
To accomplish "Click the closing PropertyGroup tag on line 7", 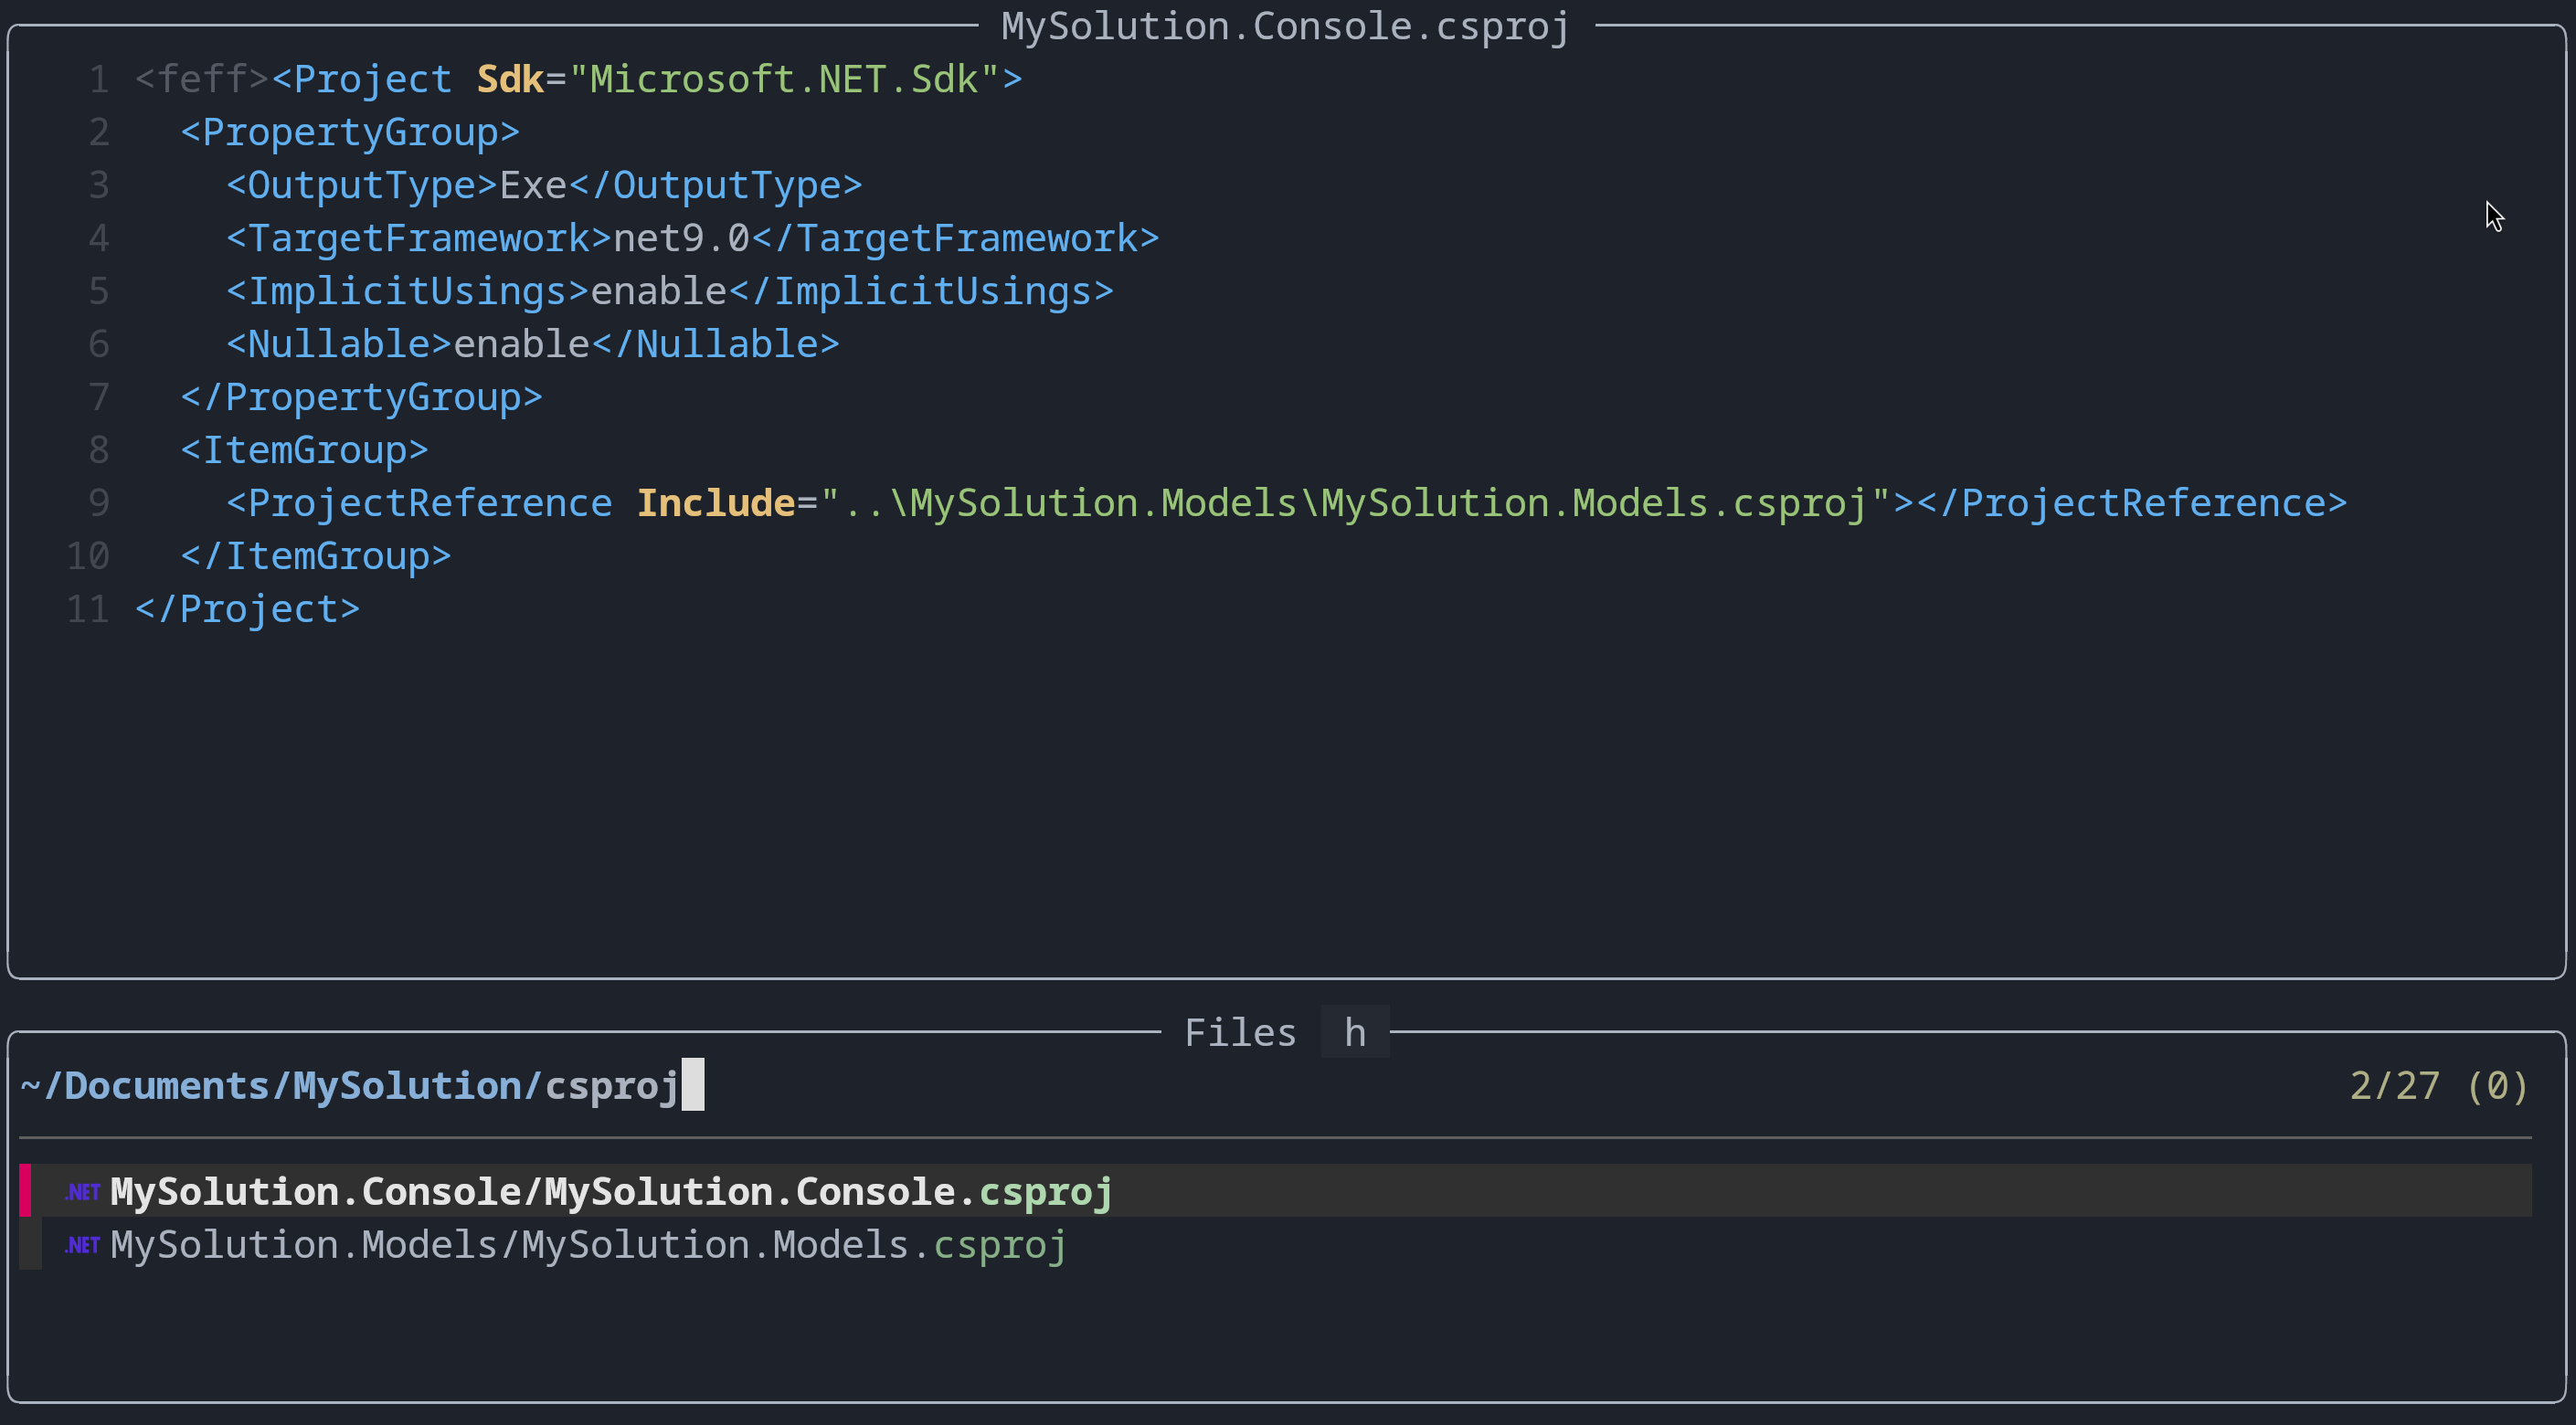I will pos(361,396).
